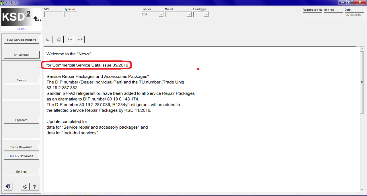Click the vertical scrollbar thumb
Image resolution: width=367 pixels, height=196 pixels.
362,83
